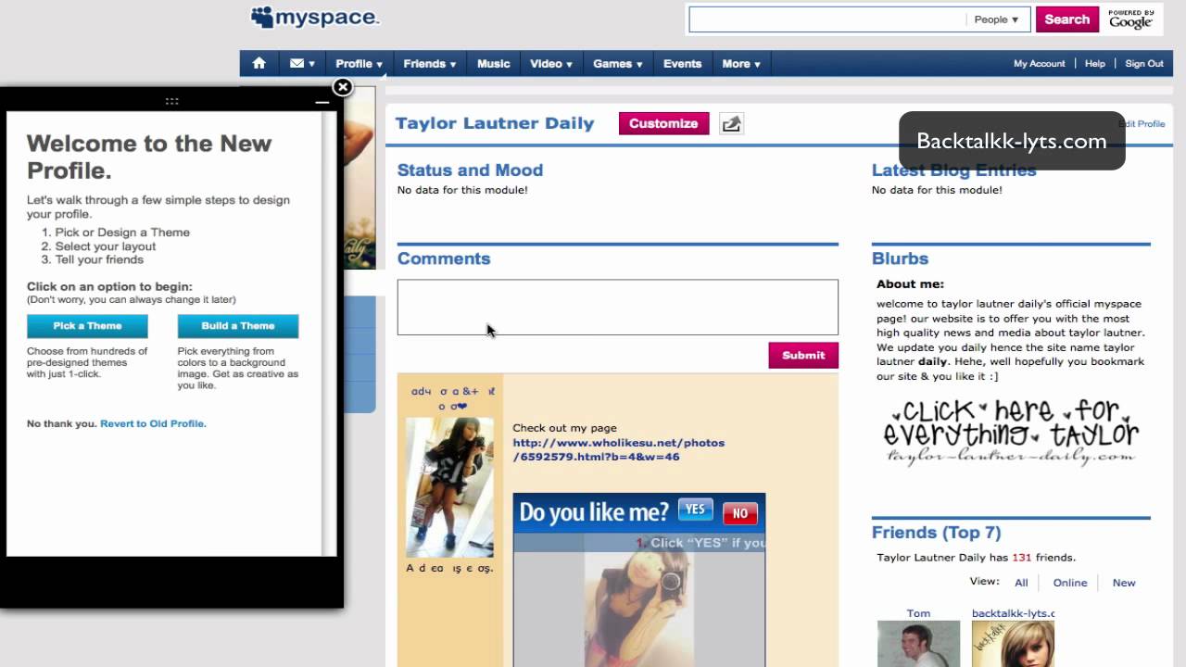Click the Myspace logo
This screenshot has height=667, width=1186.
tap(315, 18)
